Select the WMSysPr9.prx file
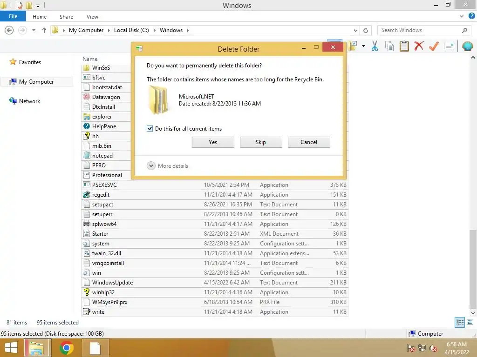 click(x=215, y=302)
